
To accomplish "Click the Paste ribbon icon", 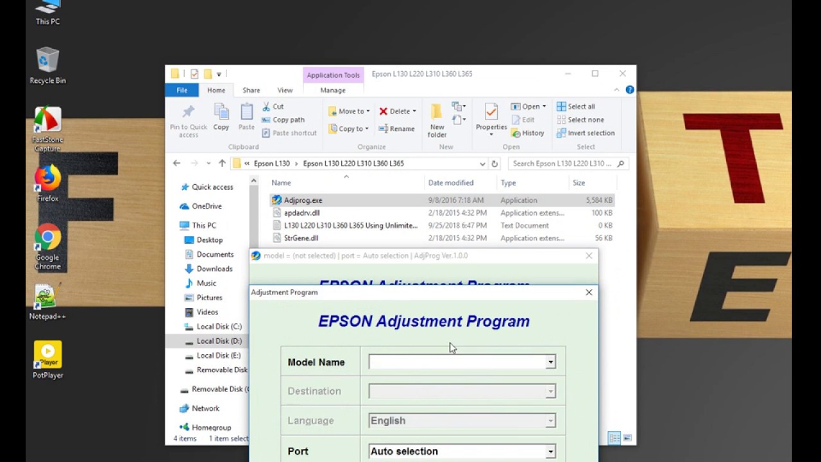I will click(x=246, y=117).
